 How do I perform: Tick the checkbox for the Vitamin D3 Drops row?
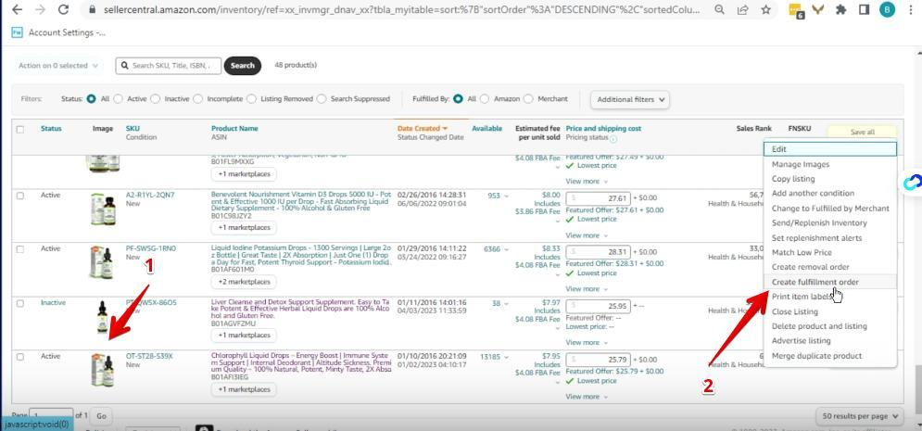tap(20, 196)
